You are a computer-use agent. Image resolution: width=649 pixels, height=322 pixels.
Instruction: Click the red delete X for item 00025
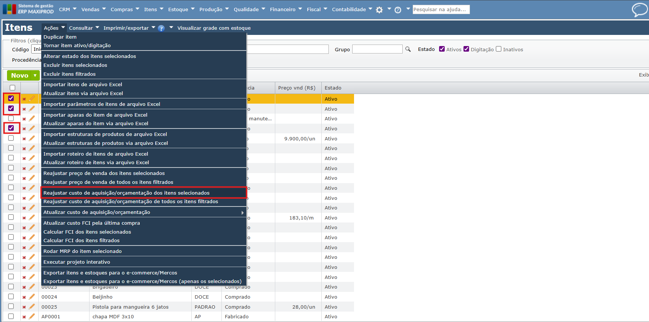pos(24,307)
